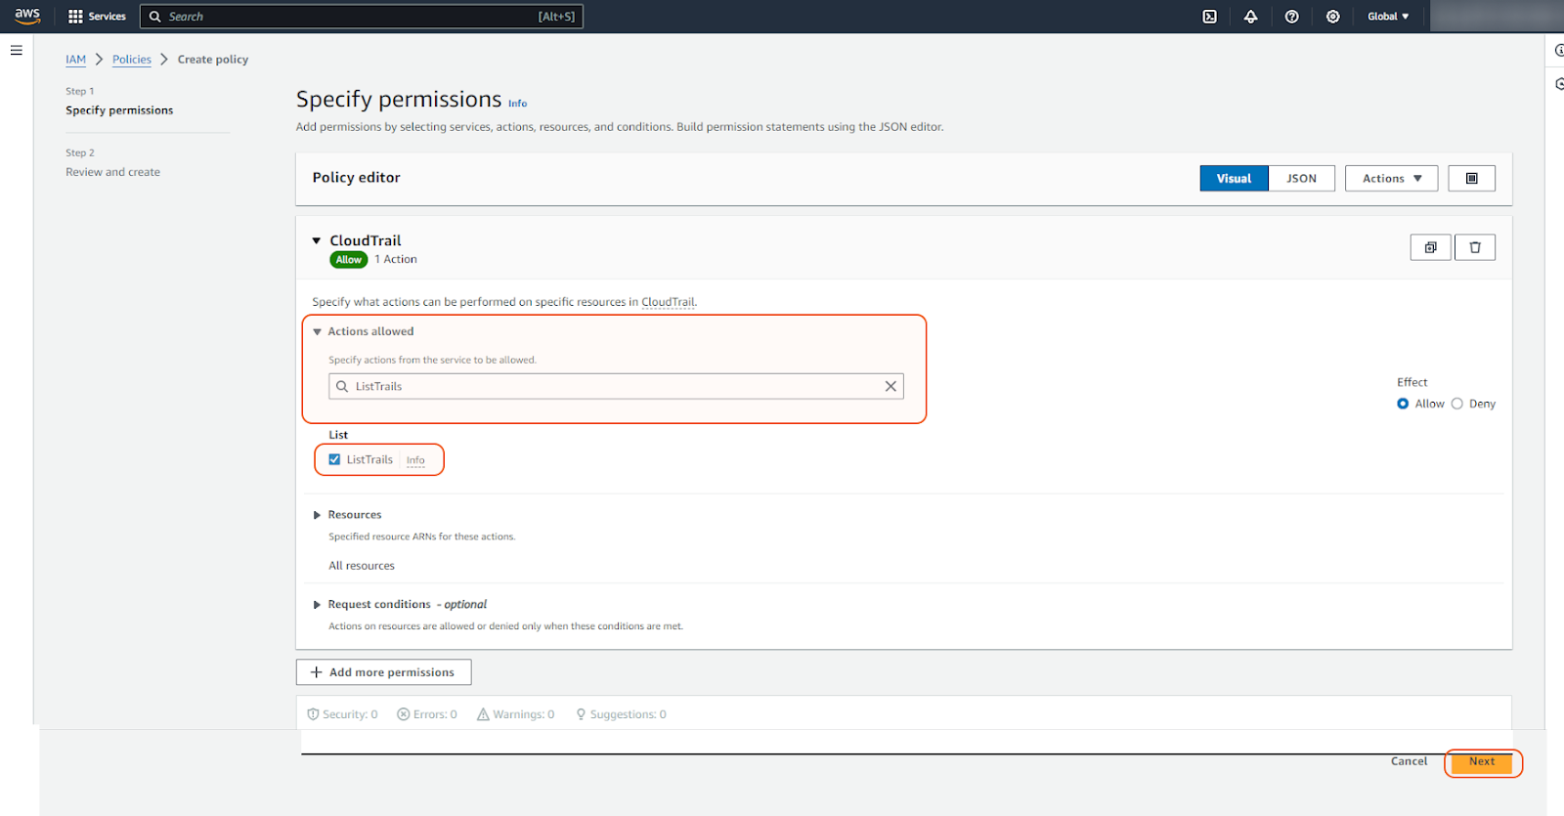The width and height of the screenshot is (1564, 816).
Task: Expand the Request conditions section
Action: coord(317,605)
